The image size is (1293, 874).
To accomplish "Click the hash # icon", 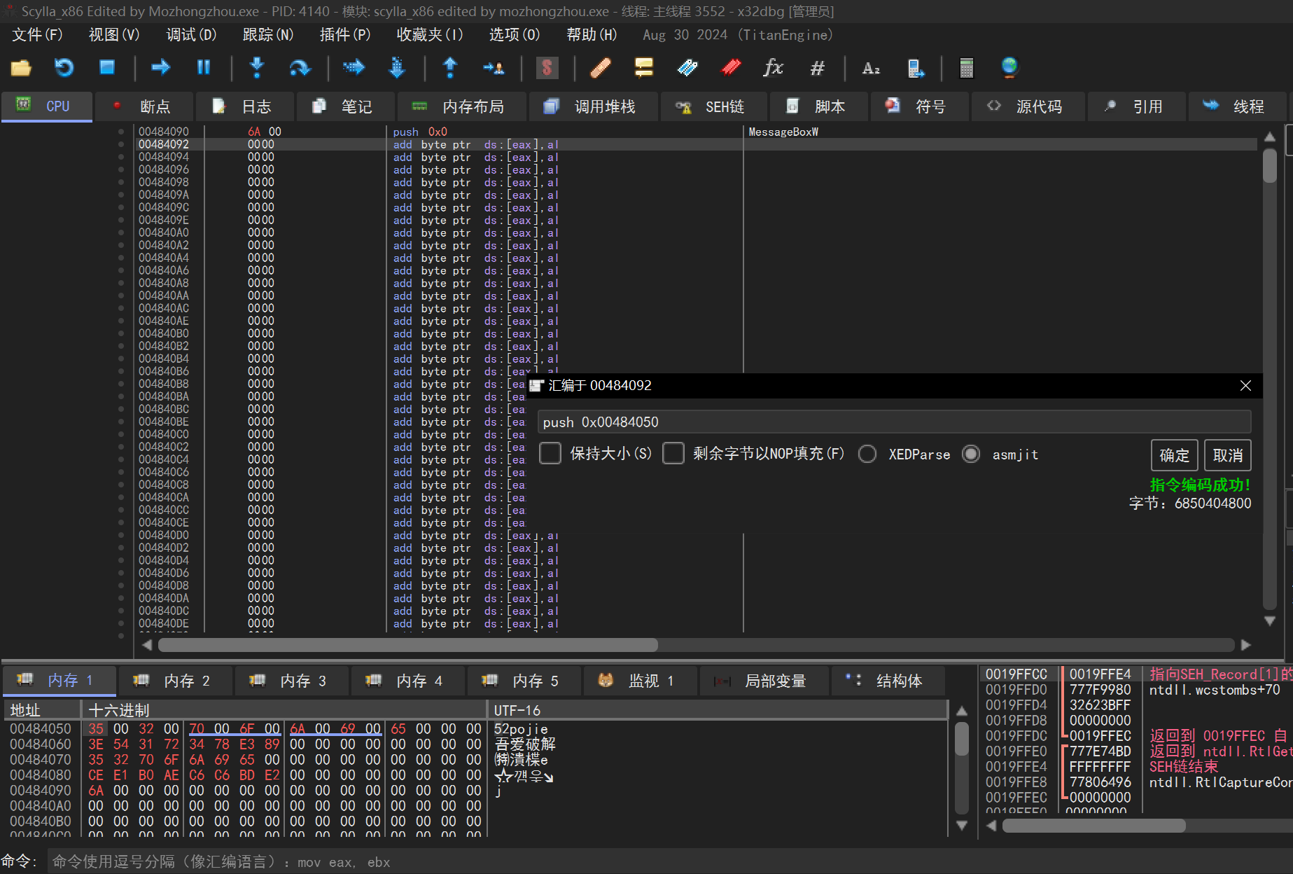I will [817, 68].
